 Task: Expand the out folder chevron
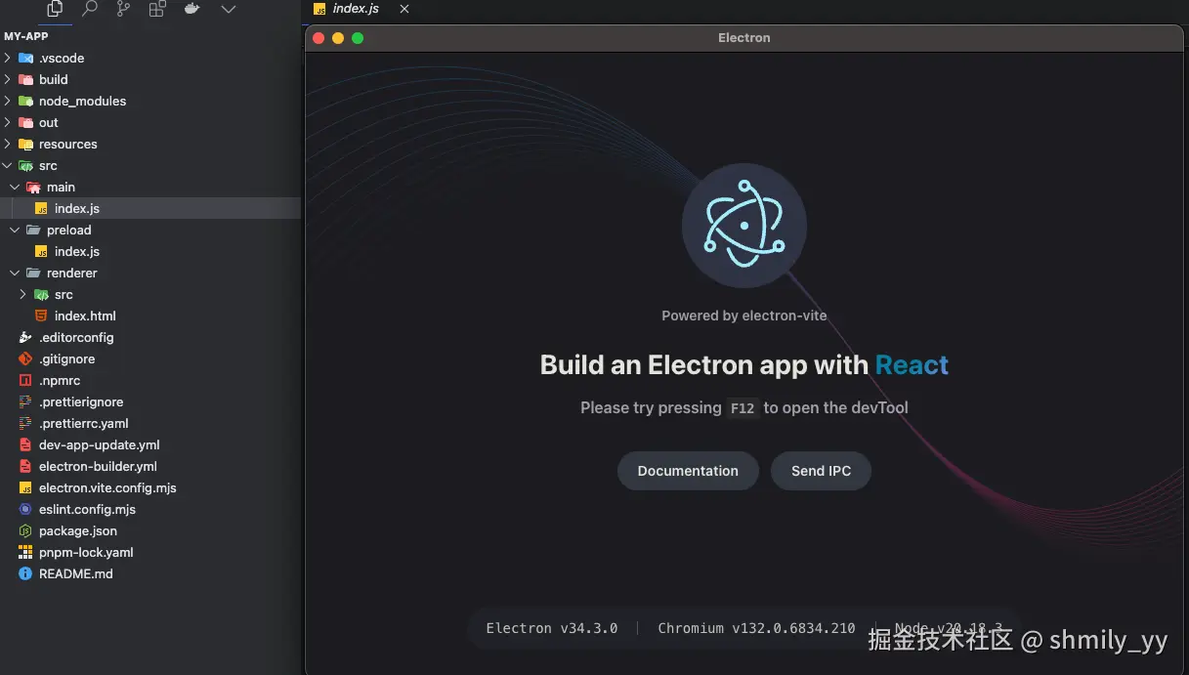pos(7,122)
